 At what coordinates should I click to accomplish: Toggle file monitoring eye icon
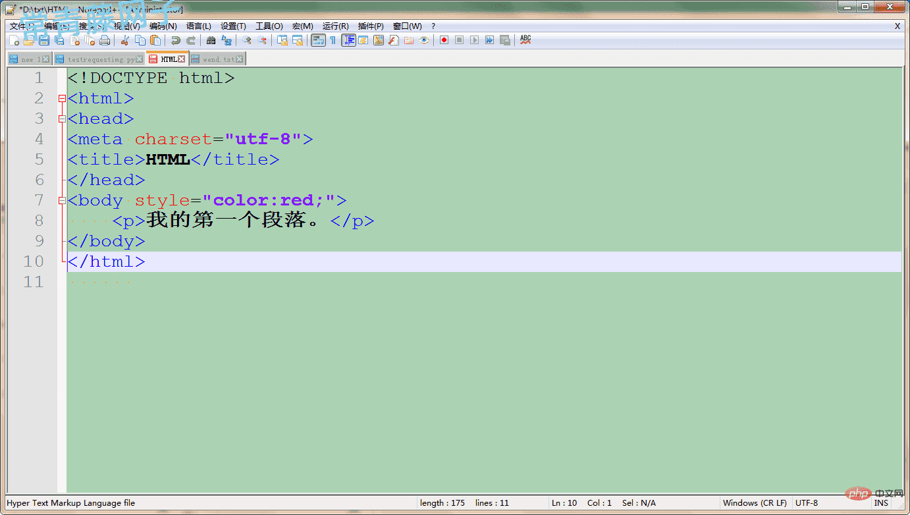click(x=424, y=40)
